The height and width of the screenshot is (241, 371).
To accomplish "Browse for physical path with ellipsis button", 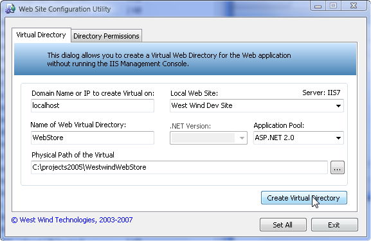I will (x=338, y=168).
